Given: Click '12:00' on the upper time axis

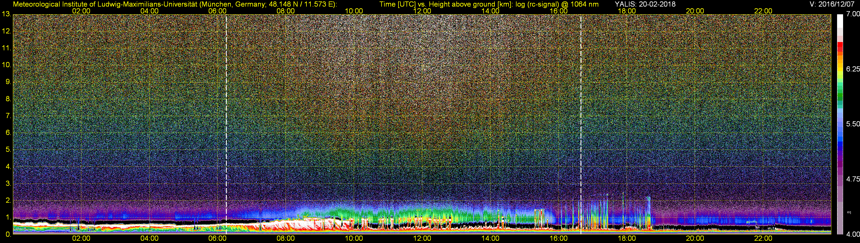Looking at the screenshot, I should pos(422,11).
